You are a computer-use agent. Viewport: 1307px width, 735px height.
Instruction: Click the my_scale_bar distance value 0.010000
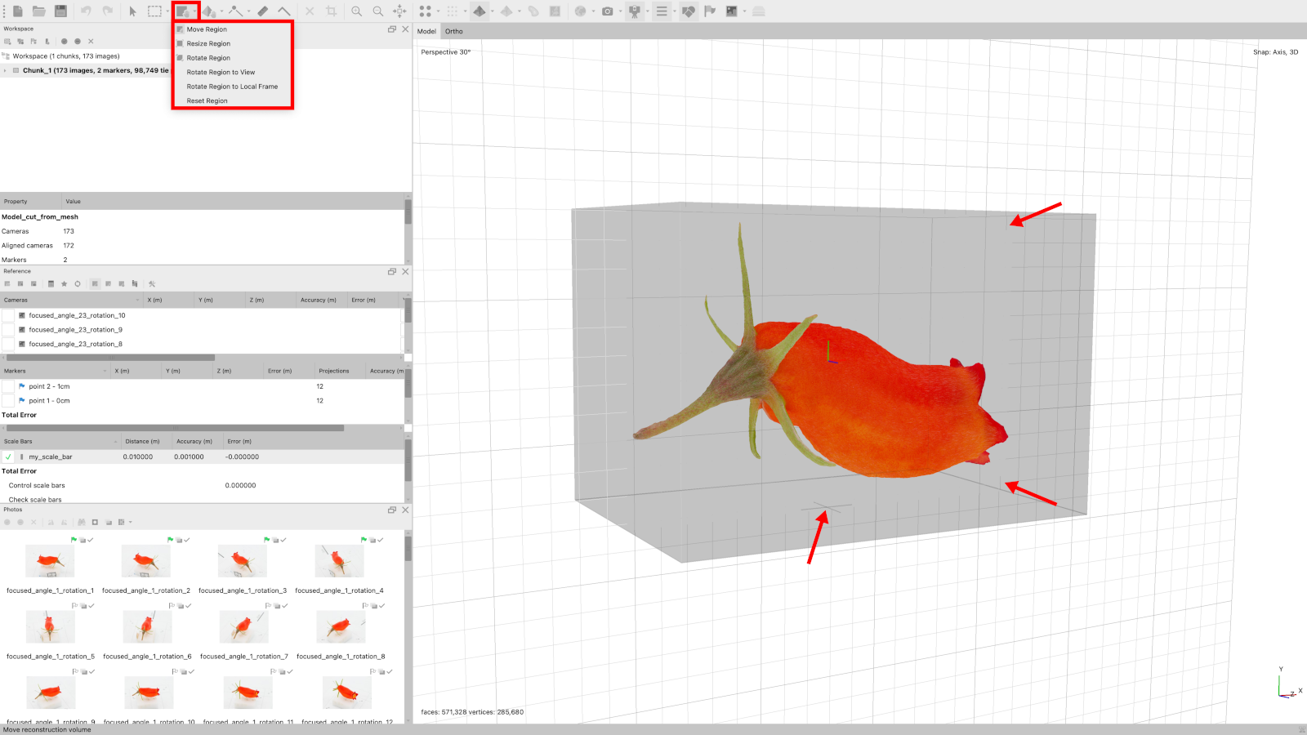pos(138,457)
